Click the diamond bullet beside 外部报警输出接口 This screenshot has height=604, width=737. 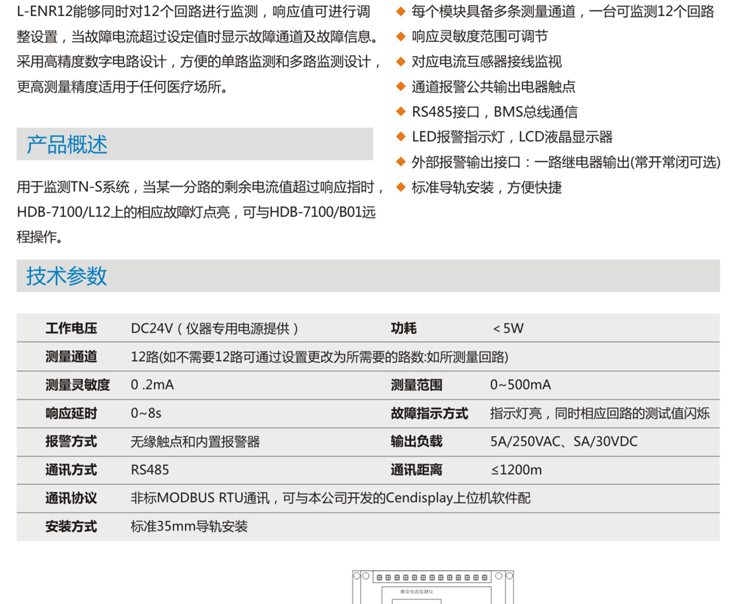click(401, 162)
